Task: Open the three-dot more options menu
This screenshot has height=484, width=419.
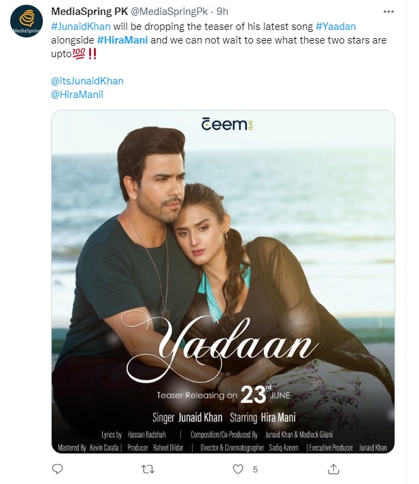Action: 388,12
